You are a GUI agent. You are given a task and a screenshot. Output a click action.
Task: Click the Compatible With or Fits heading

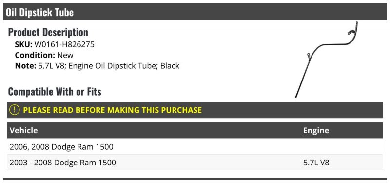55,92
